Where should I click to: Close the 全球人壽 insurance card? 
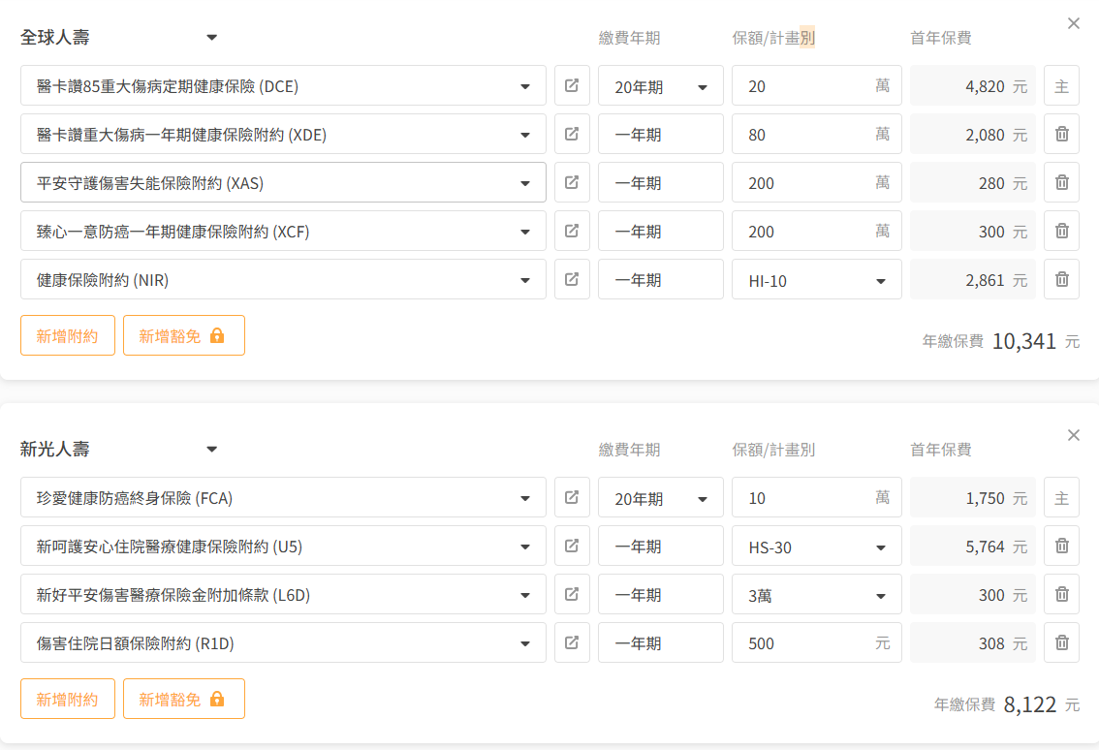point(1073,23)
